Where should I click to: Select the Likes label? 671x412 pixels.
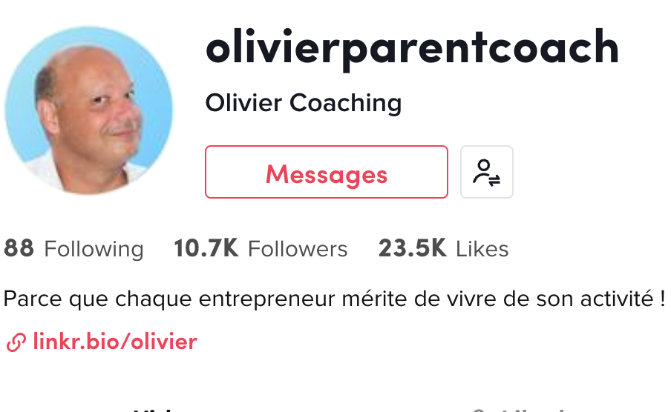click(x=482, y=249)
